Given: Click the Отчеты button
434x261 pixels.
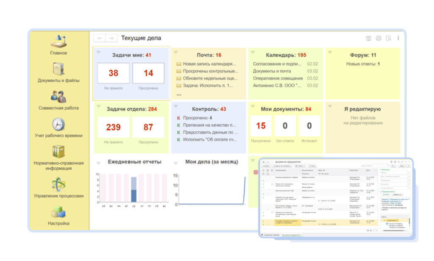Looking at the screenshot, I should pyautogui.click(x=313, y=165).
